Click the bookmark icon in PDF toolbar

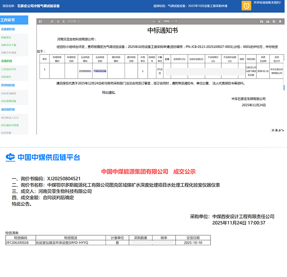click(279, 21)
